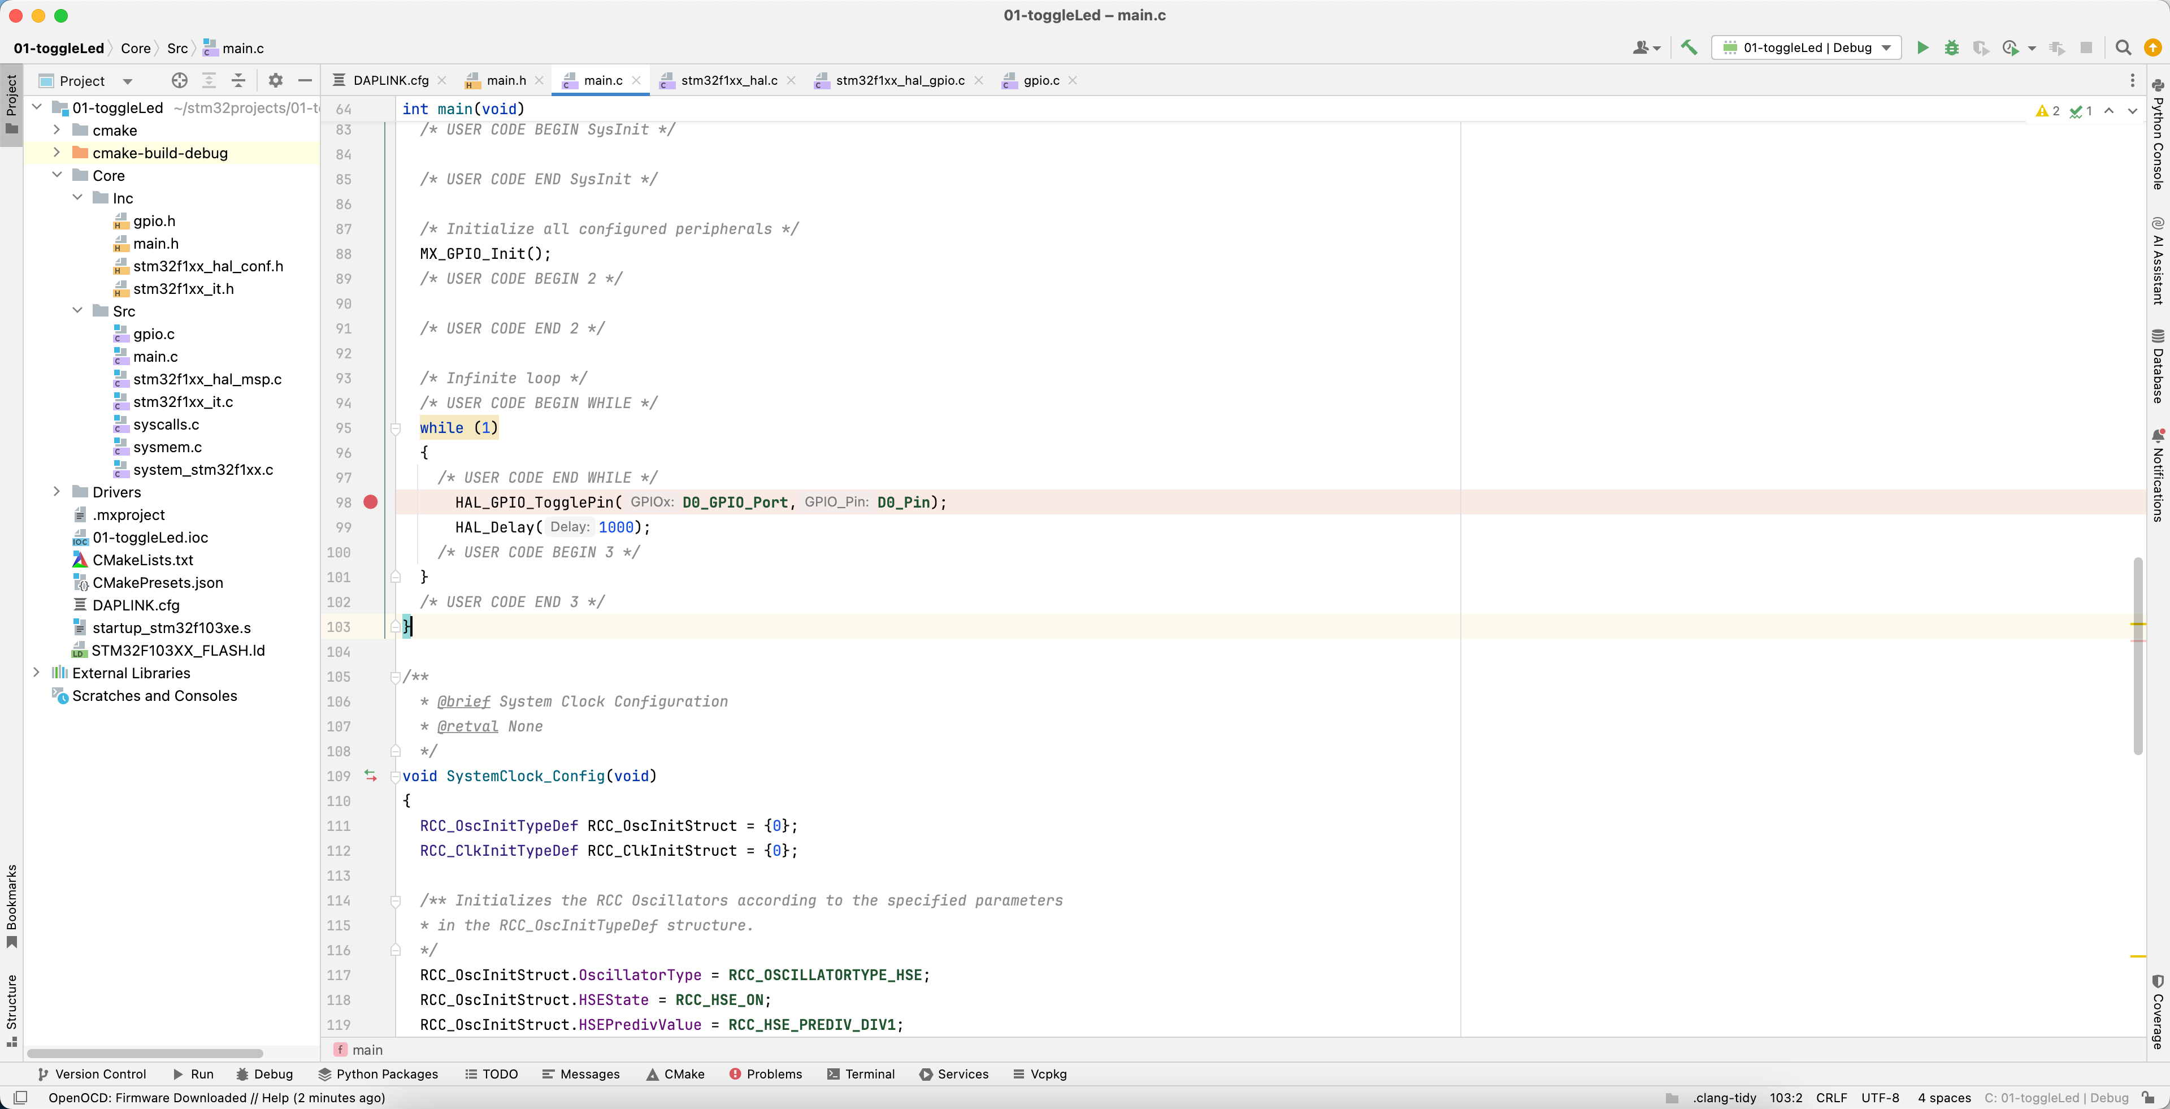Collapse all in the Project tree
Image resolution: width=2170 pixels, height=1109 pixels.
pos(238,81)
